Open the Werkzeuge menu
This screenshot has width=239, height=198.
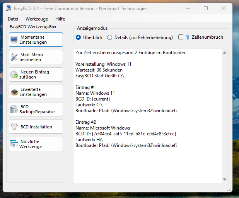pyautogui.click(x=37, y=19)
